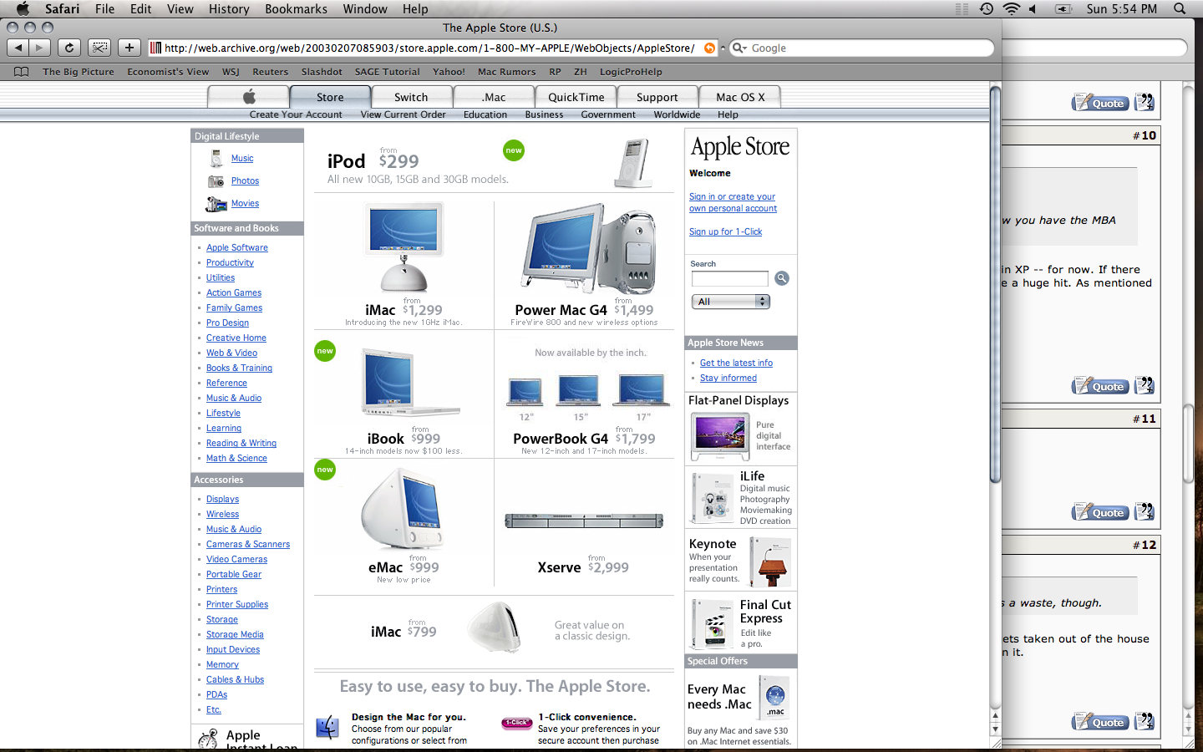Open the Sign up for 1-Click link
The height and width of the screenshot is (752, 1203).
[x=725, y=232]
